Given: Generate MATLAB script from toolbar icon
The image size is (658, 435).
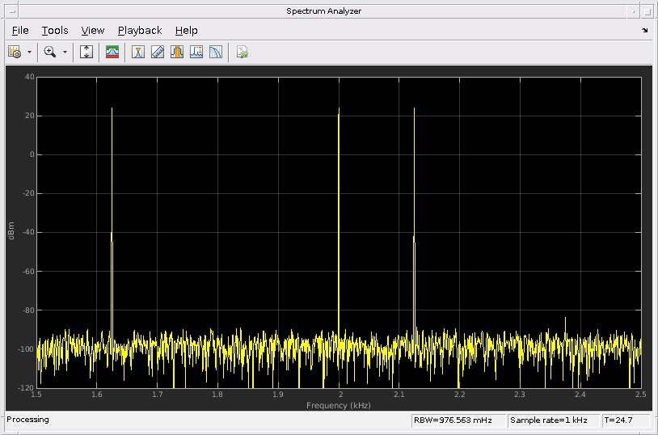Looking at the screenshot, I should [243, 52].
